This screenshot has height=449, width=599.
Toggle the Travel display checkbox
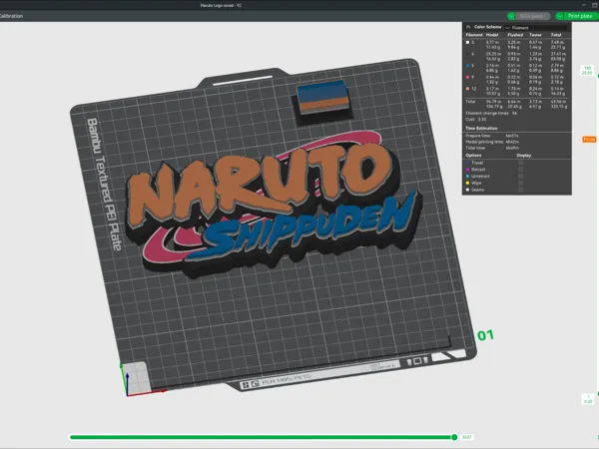[x=520, y=163]
